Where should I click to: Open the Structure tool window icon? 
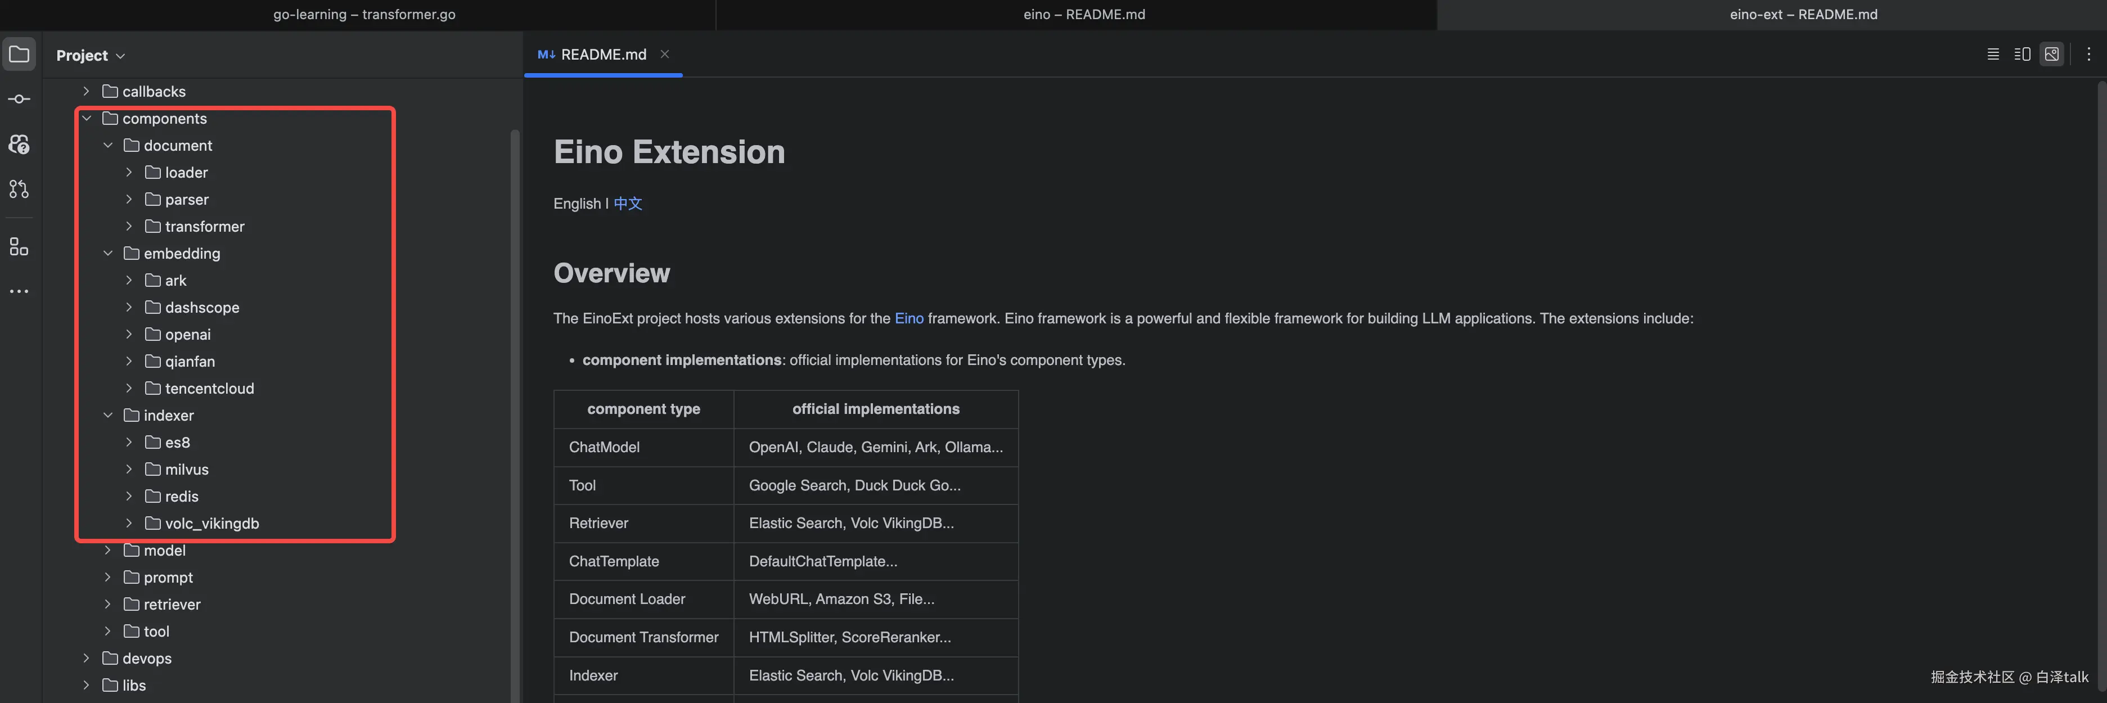pyautogui.click(x=19, y=246)
